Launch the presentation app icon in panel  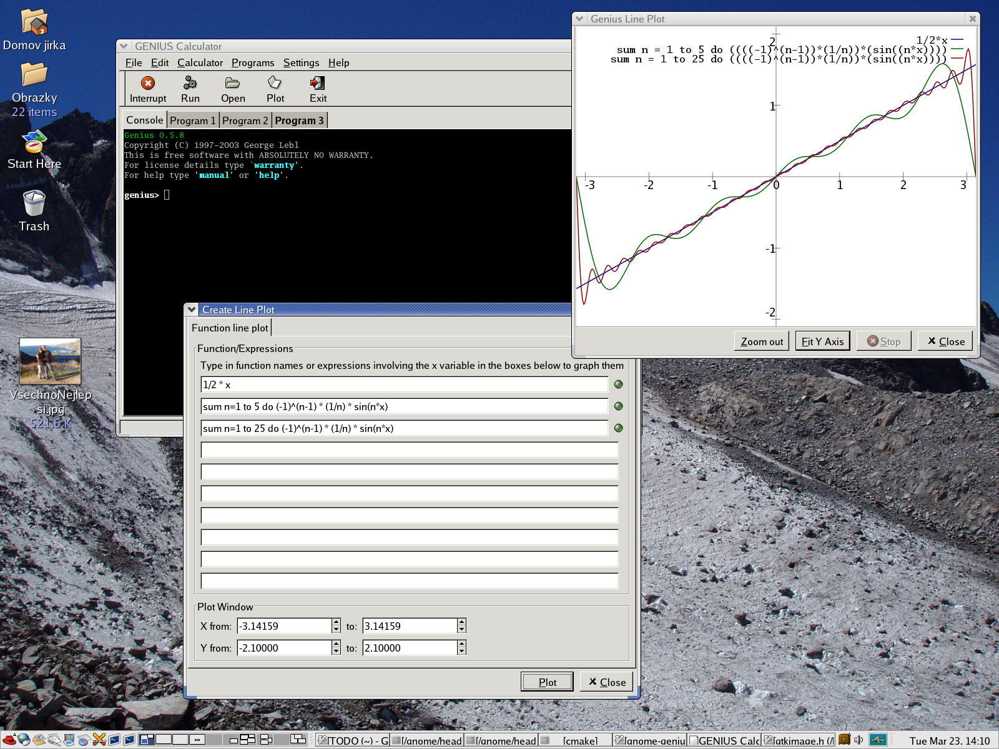[x=69, y=740]
